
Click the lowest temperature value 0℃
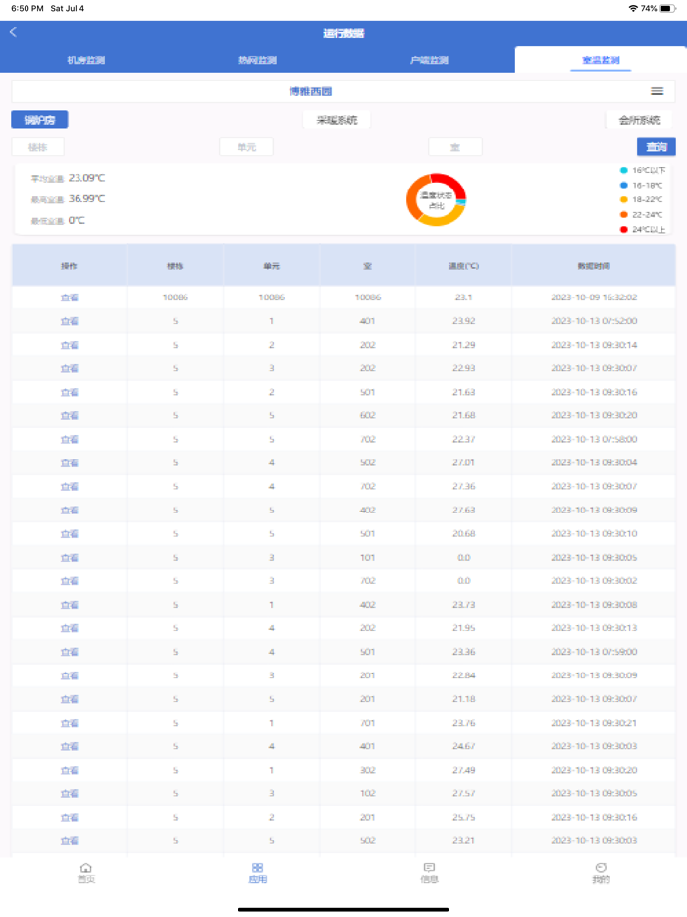77,221
